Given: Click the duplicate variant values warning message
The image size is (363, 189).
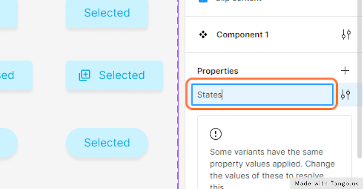Looking at the screenshot, I should [x=272, y=168].
